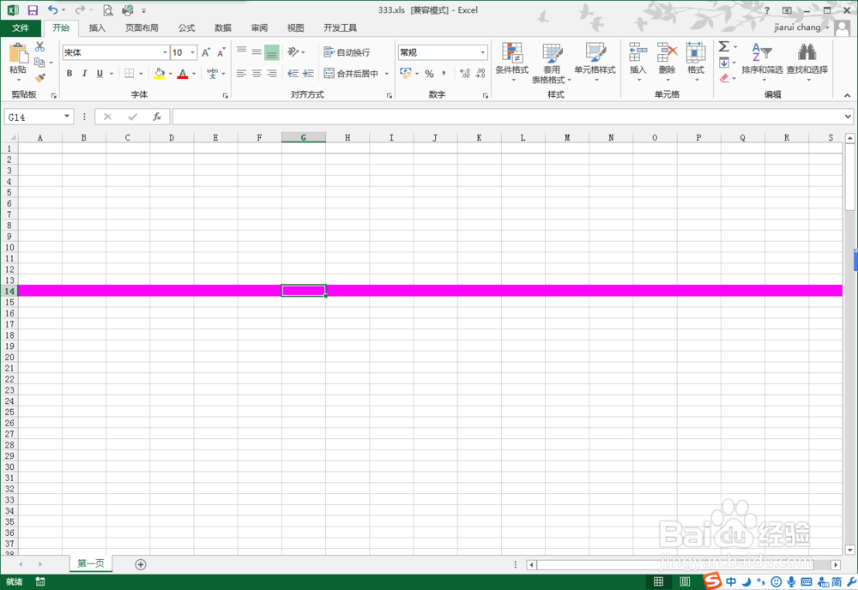This screenshot has height=590, width=858.
Task: Toggle italic formatting
Action: tap(84, 73)
